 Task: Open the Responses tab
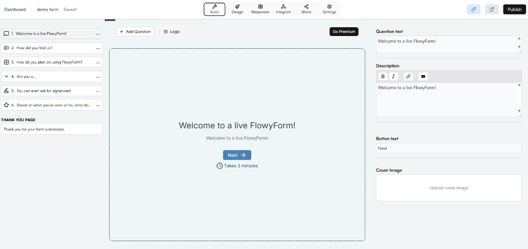pos(260,9)
